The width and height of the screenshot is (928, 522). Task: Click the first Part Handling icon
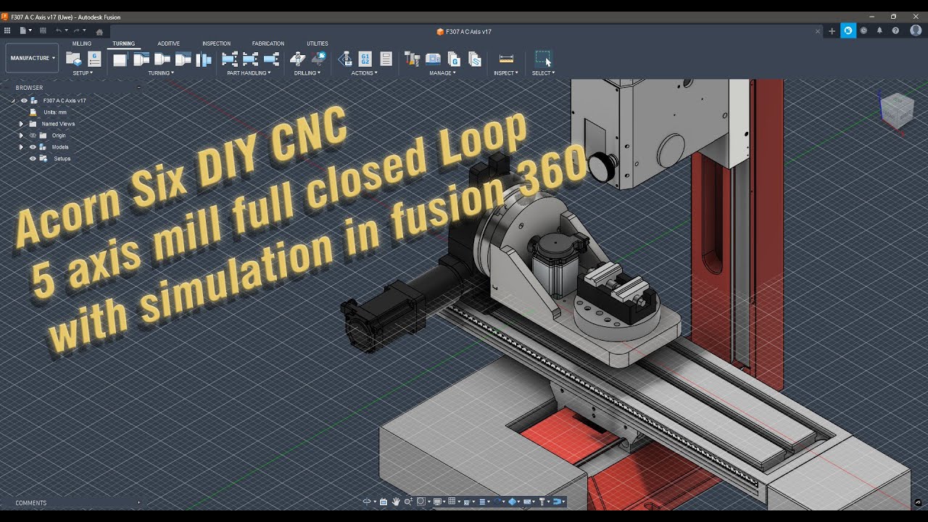click(229, 59)
